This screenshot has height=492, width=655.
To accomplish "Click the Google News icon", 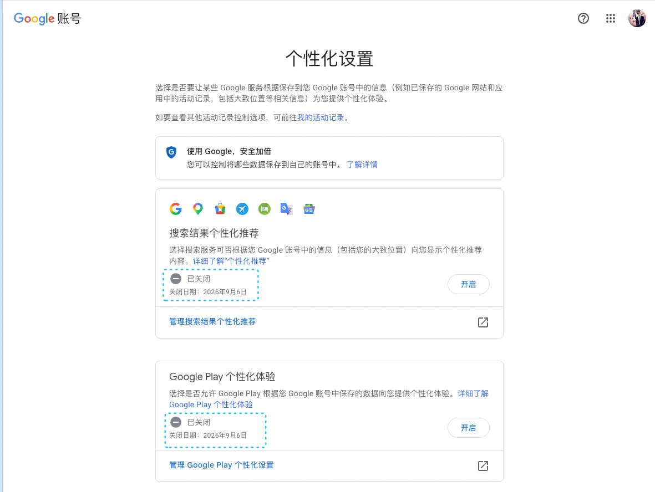I will click(309, 209).
